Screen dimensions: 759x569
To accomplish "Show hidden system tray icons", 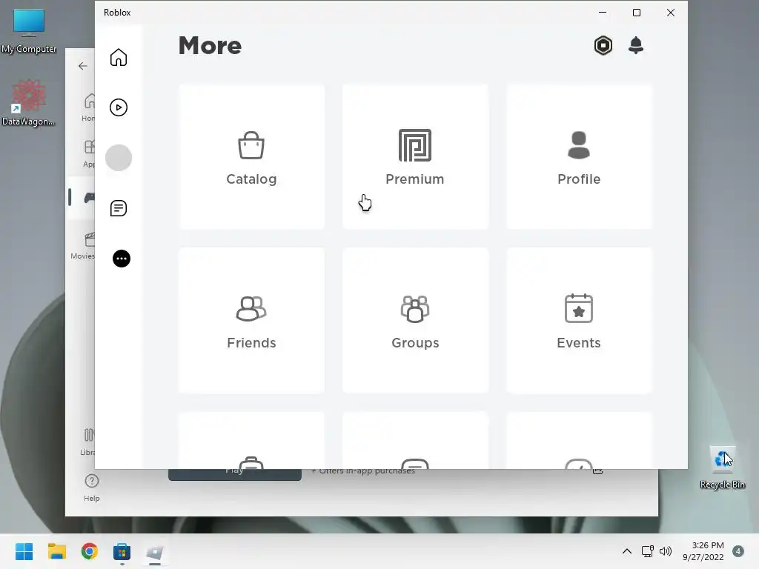I will point(627,551).
